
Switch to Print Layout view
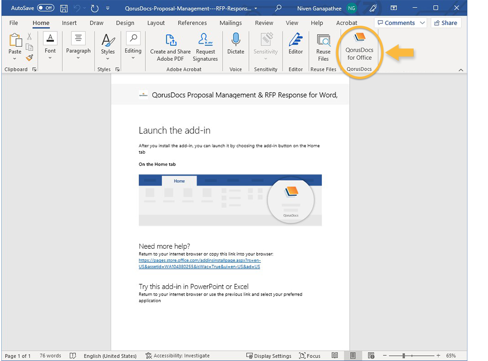coord(353,355)
